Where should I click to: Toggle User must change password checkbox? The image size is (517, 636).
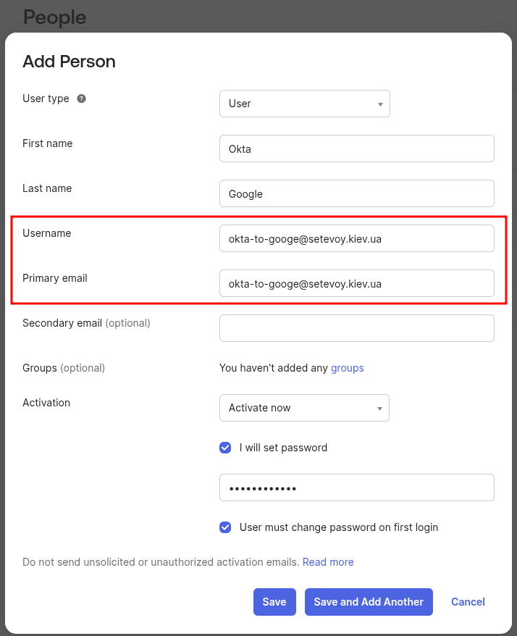pyautogui.click(x=225, y=527)
